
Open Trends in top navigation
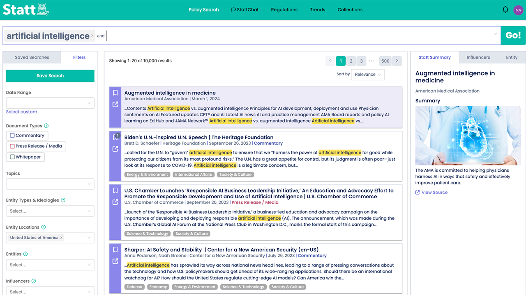tap(318, 10)
